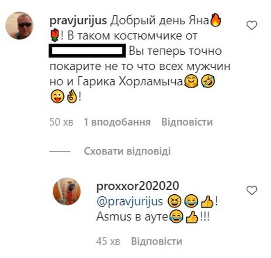The height and width of the screenshot is (258, 271).
Task: Click the redacted black-bordered box in comment
Action: click(x=87, y=51)
